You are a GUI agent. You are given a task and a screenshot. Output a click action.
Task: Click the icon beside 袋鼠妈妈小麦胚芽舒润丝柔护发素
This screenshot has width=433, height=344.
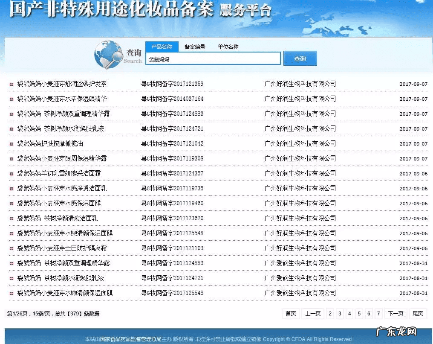pos(11,84)
